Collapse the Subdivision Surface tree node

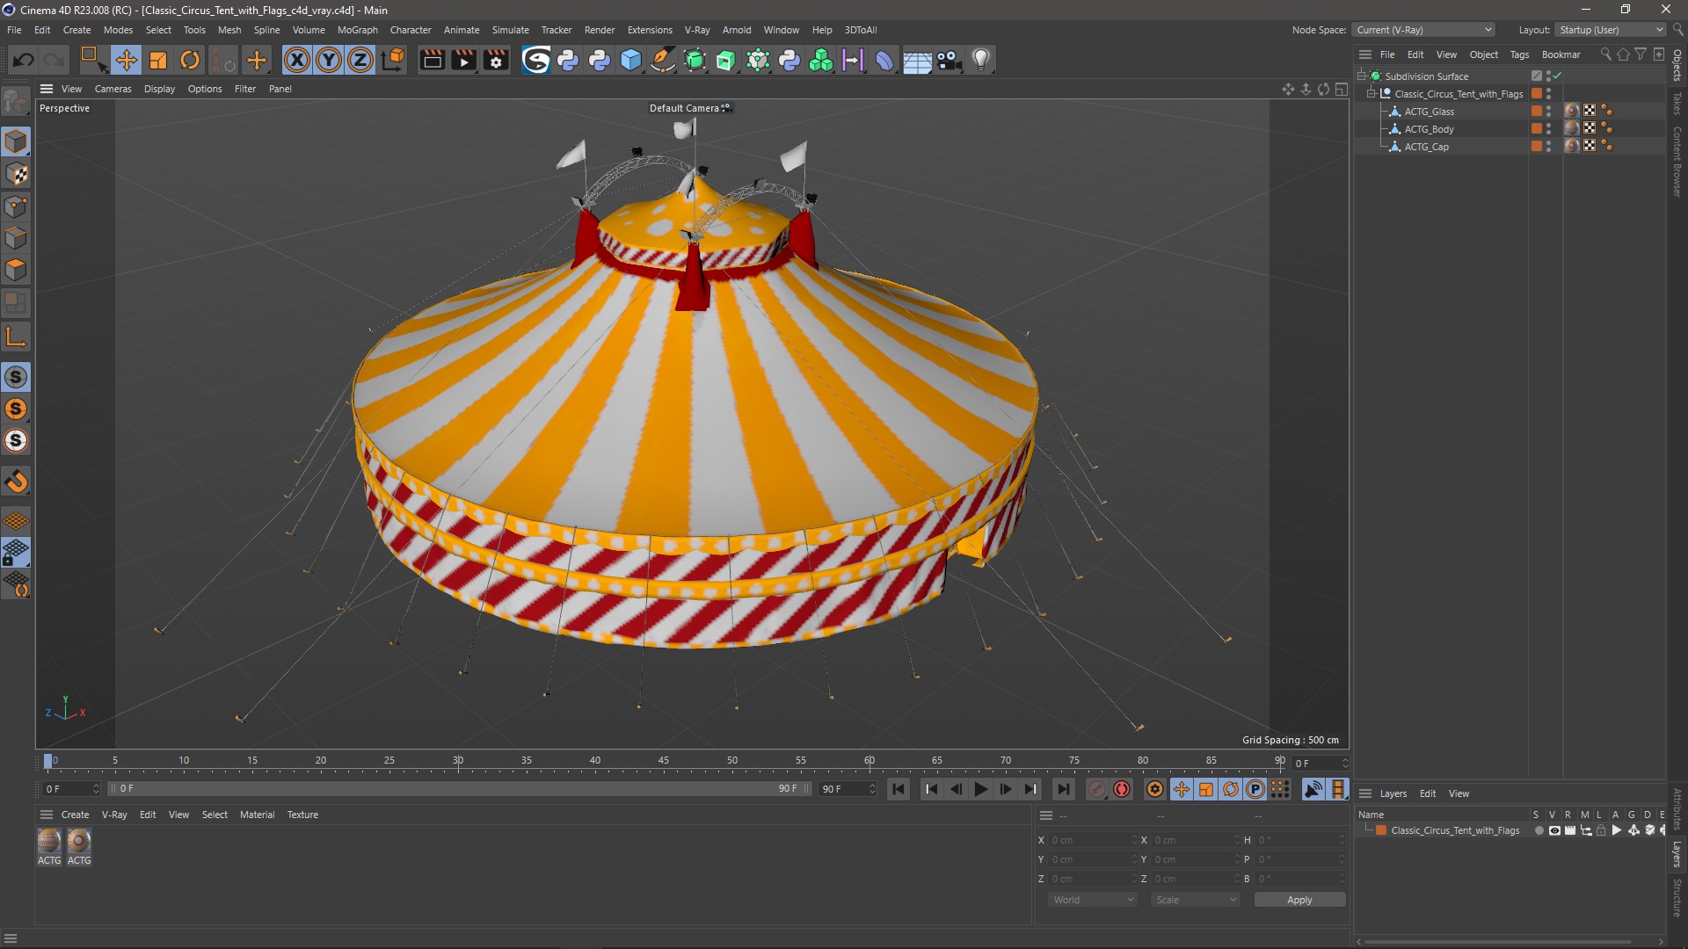[x=1361, y=76]
